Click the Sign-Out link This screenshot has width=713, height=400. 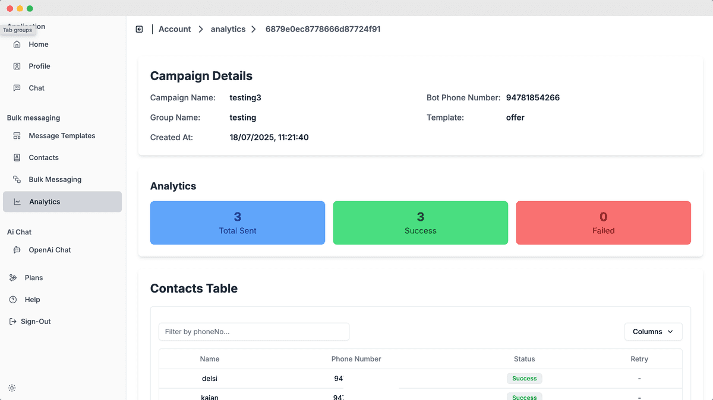tap(12, 321)
